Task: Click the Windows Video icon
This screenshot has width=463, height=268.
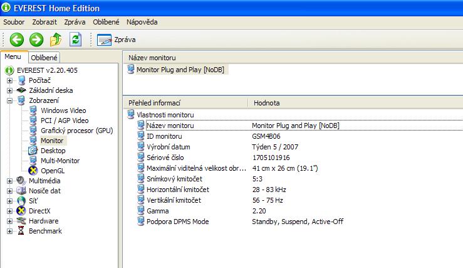Action: click(x=33, y=110)
